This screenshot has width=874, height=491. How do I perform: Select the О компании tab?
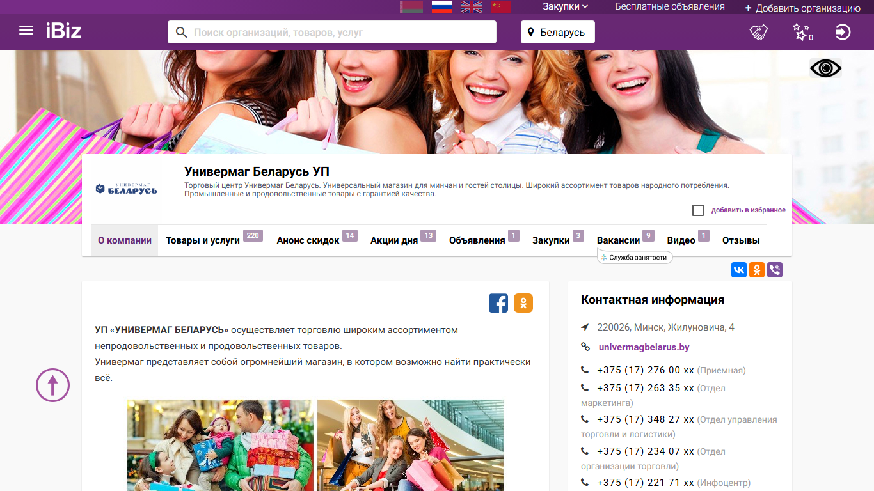pyautogui.click(x=125, y=240)
